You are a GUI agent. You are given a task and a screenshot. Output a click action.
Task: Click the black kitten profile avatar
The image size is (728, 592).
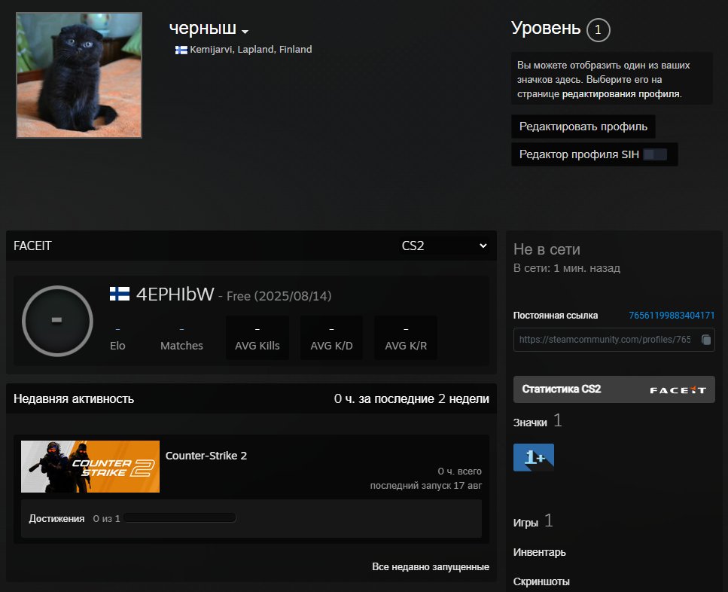click(x=79, y=75)
